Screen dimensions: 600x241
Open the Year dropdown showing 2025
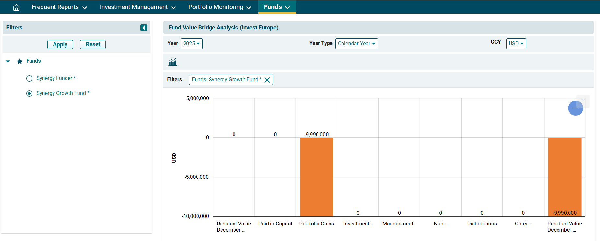coord(191,44)
